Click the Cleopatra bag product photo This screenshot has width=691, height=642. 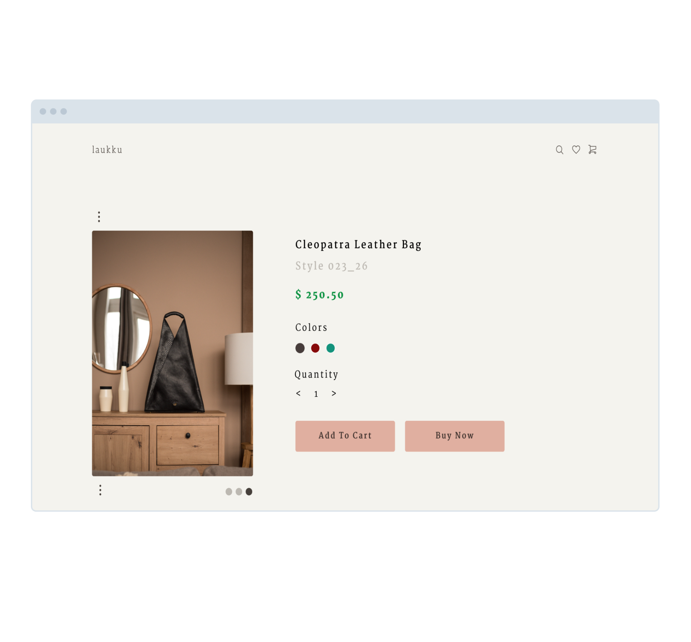click(172, 353)
